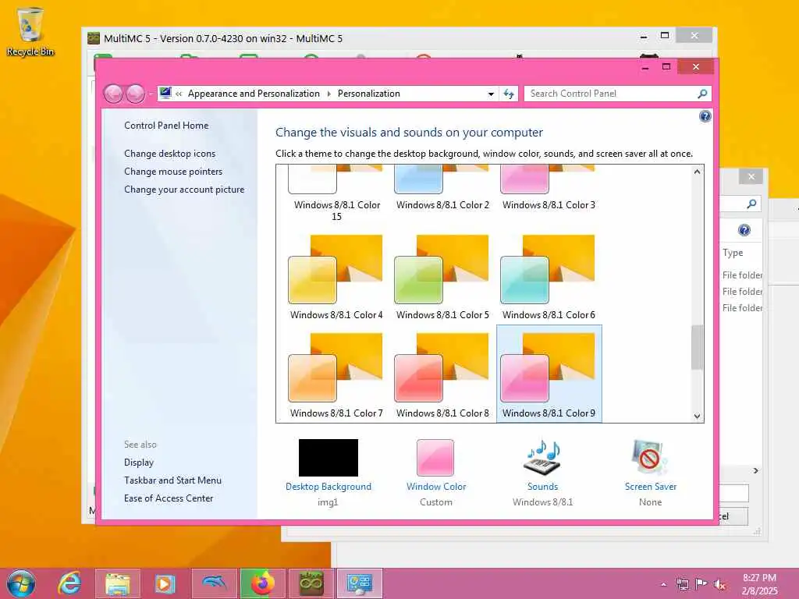Open File Explorer from taskbar
The height and width of the screenshot is (599, 799).
tap(117, 583)
